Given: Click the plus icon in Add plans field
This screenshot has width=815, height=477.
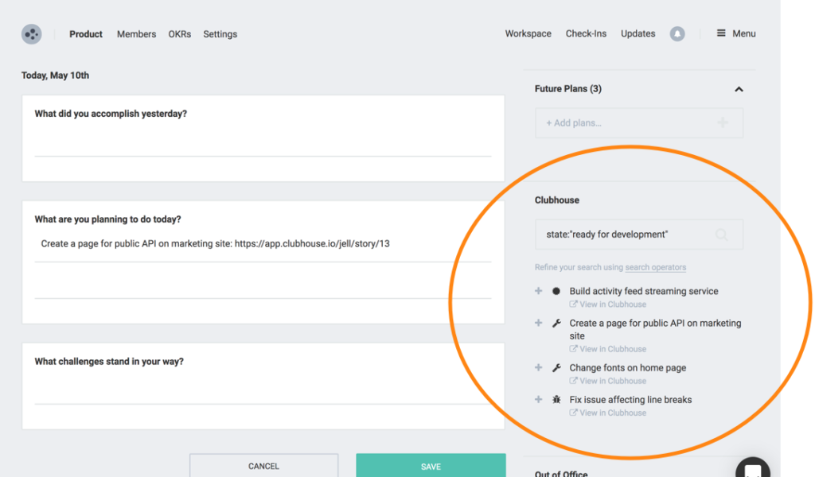Looking at the screenshot, I should point(723,122).
